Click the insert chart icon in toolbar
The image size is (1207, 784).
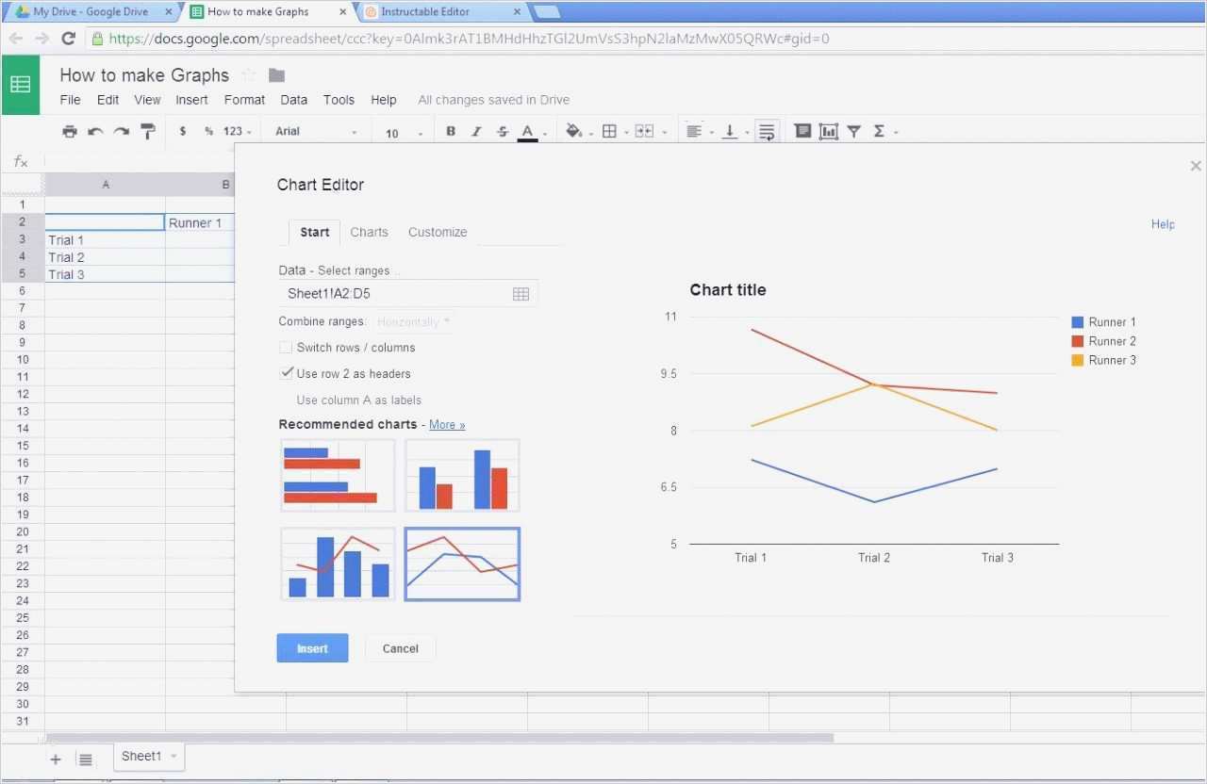[x=828, y=131]
